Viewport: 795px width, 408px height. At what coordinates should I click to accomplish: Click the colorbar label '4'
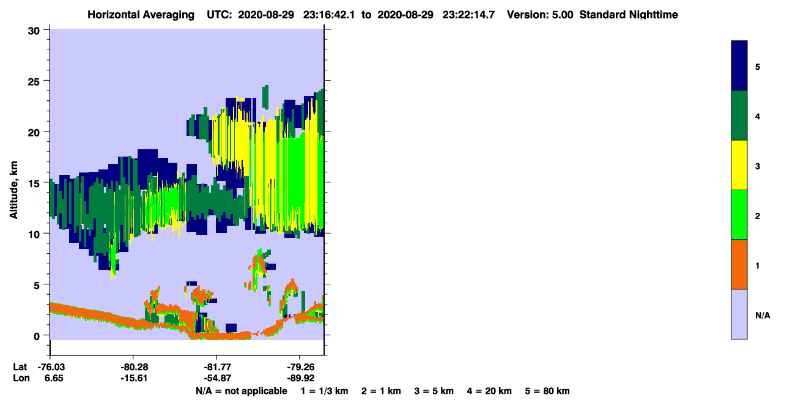click(x=758, y=116)
